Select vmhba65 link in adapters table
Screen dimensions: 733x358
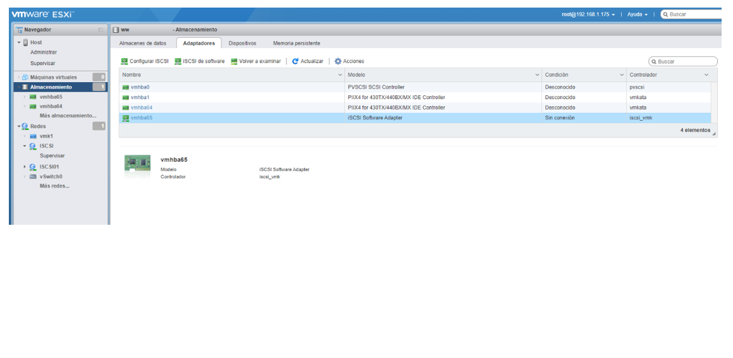click(x=142, y=118)
